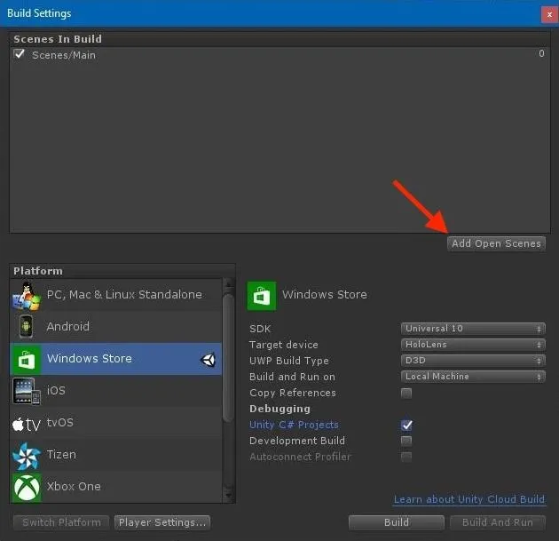Screen dimensions: 559x541
Task: Click the Add Open Scenes button
Action: tap(496, 243)
